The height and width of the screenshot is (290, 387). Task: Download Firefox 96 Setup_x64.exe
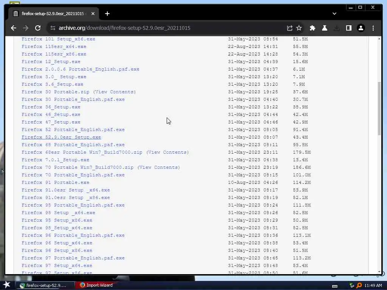[57, 243]
